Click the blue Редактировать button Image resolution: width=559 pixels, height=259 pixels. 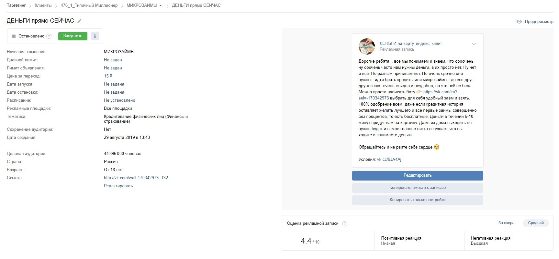click(418, 175)
